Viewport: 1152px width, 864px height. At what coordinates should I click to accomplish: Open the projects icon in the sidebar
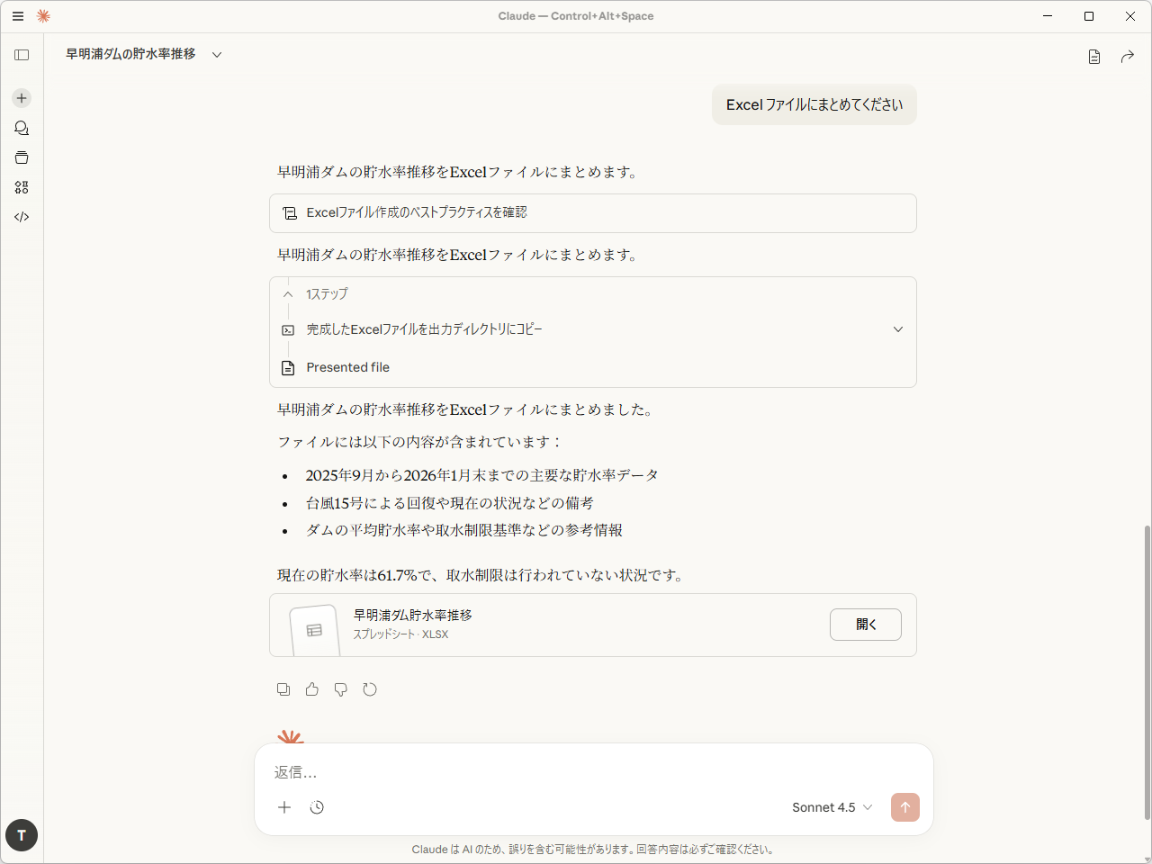(x=21, y=157)
